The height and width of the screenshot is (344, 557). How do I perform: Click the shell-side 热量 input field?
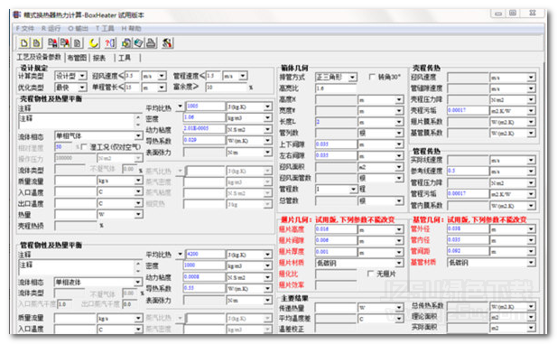point(75,214)
